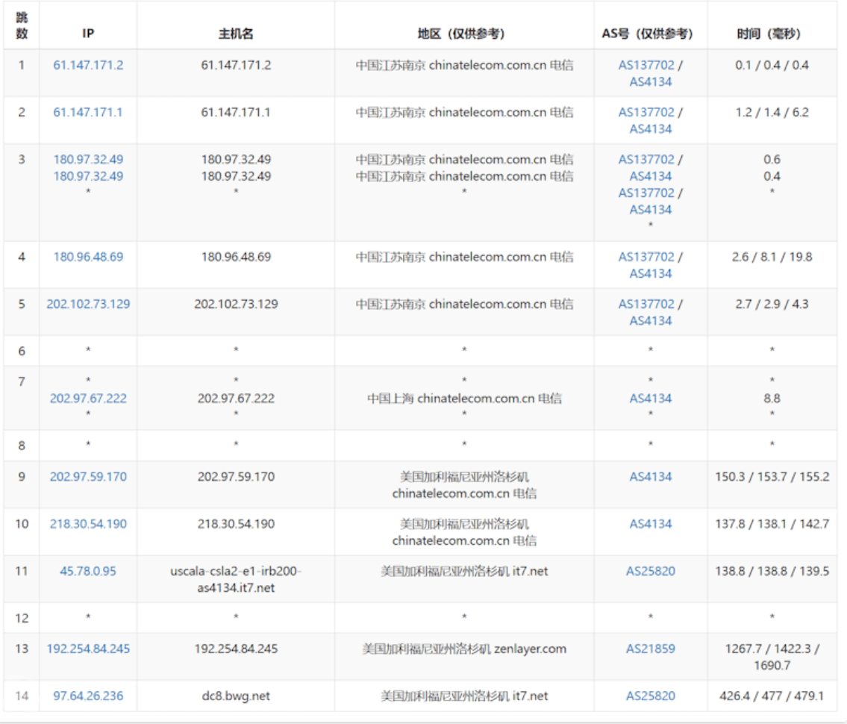Open the 192.254.84.245 IP link
The width and height of the screenshot is (847, 724).
[88, 649]
